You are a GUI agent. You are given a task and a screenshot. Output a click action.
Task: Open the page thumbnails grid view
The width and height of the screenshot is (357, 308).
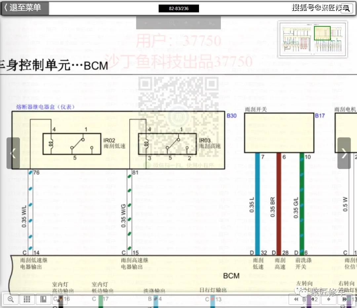27,299
